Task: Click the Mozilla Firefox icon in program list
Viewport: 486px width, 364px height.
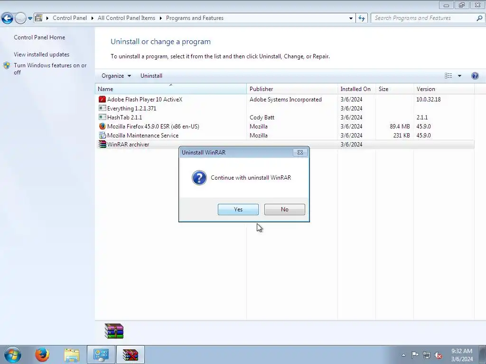Action: tap(103, 126)
